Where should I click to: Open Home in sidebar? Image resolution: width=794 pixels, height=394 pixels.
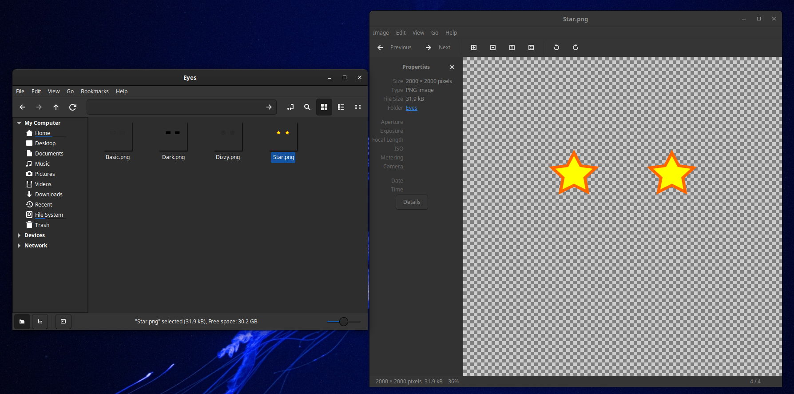pos(43,133)
